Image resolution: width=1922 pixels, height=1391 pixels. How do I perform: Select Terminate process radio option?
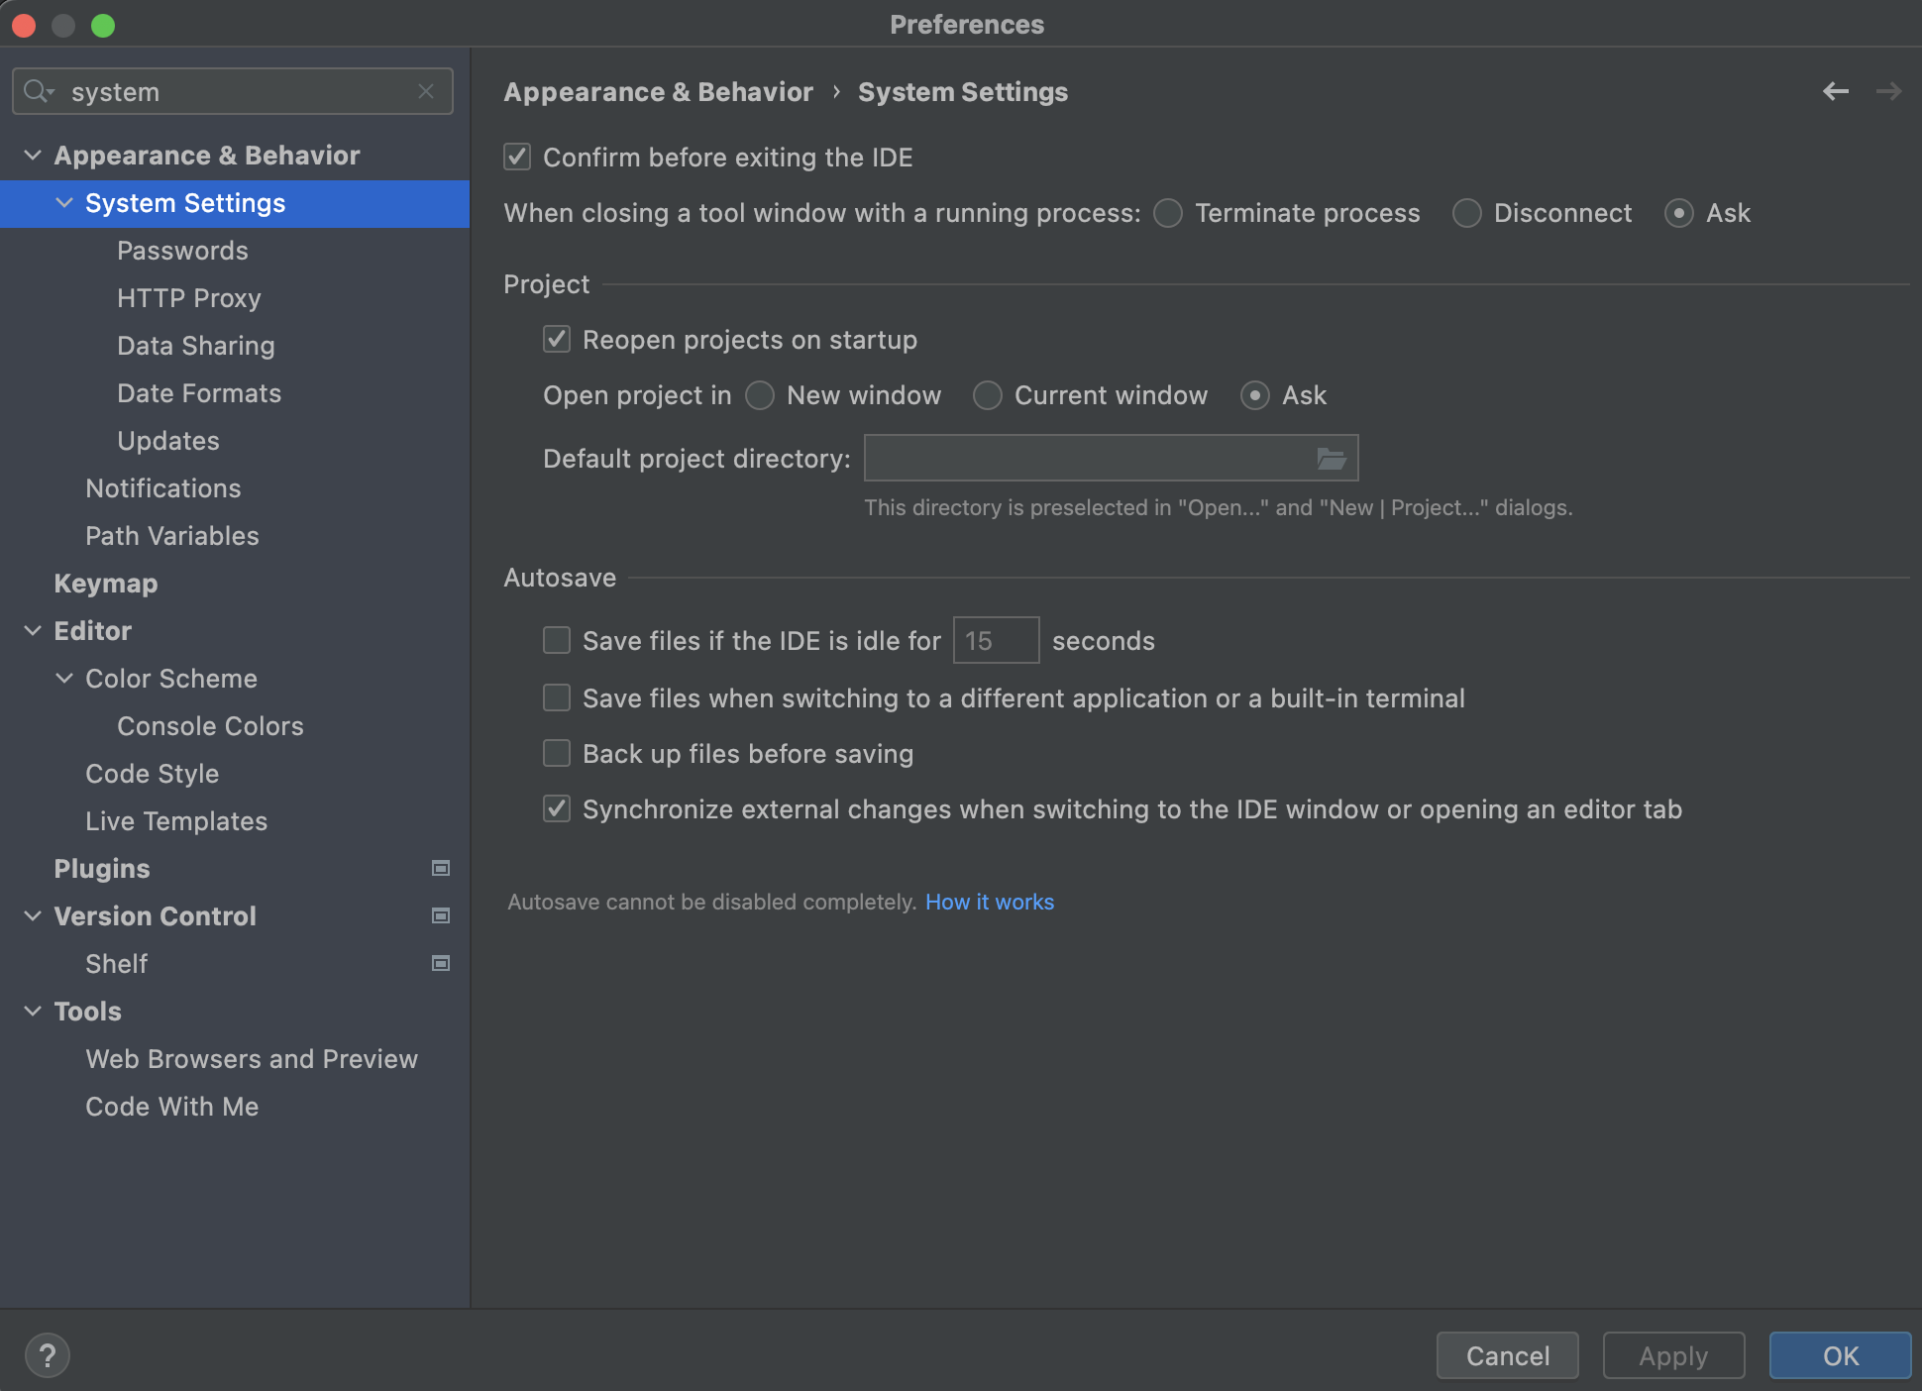(1168, 213)
